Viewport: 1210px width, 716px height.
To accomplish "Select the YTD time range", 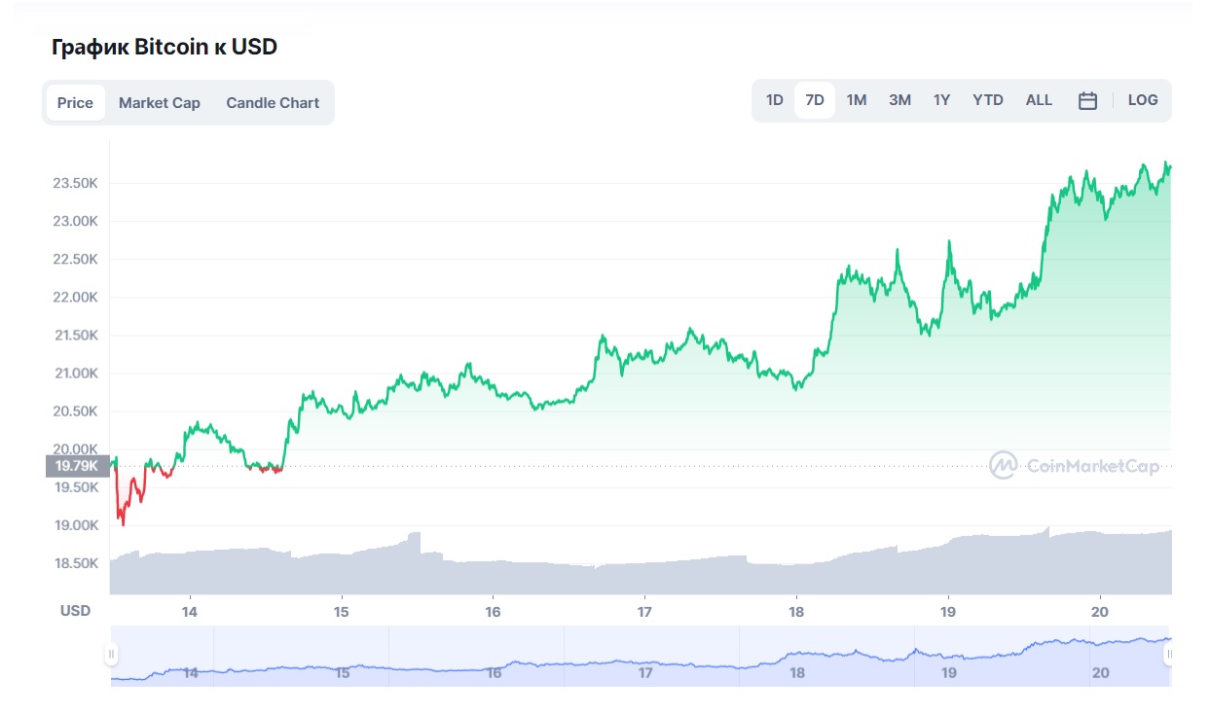I will tap(987, 99).
